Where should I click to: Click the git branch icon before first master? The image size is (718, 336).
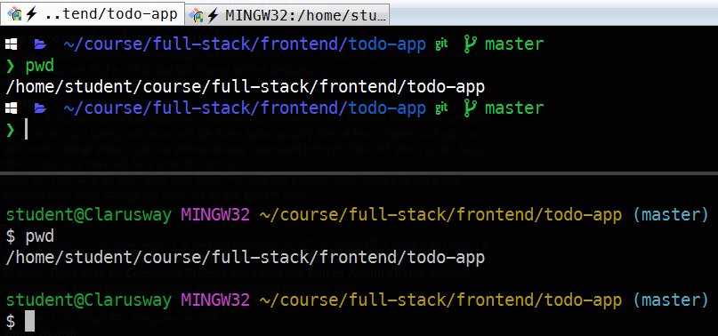[x=471, y=44]
